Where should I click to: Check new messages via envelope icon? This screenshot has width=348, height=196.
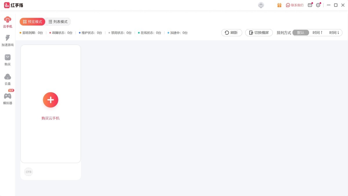pyautogui.click(x=309, y=5)
